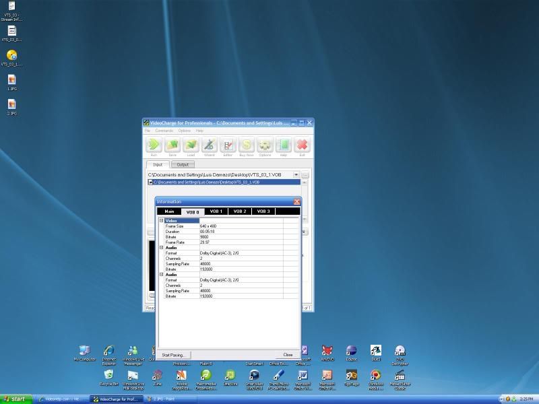Select the highlighted "Video" section header
Viewport: 539px width, 404px height.
point(181,221)
